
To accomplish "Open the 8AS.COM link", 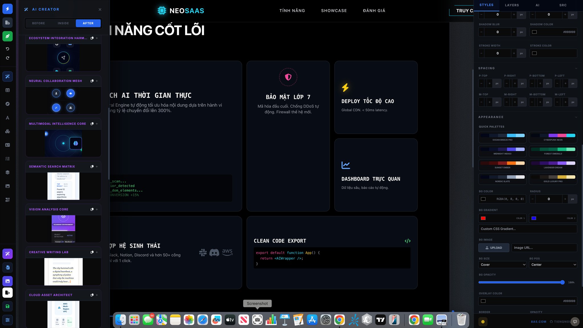I will [x=539, y=322].
